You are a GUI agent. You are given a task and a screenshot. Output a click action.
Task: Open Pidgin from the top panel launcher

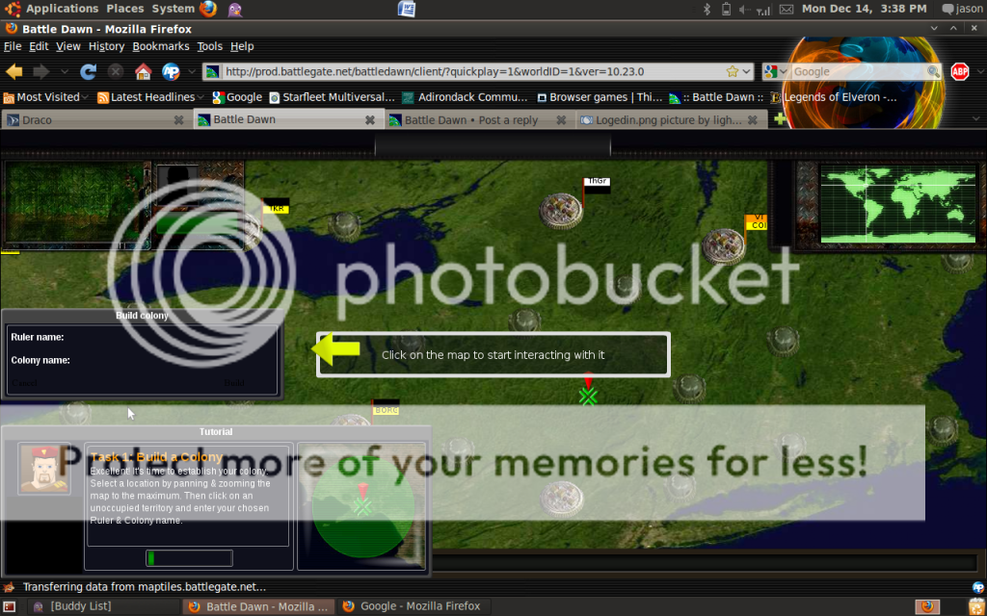[235, 9]
